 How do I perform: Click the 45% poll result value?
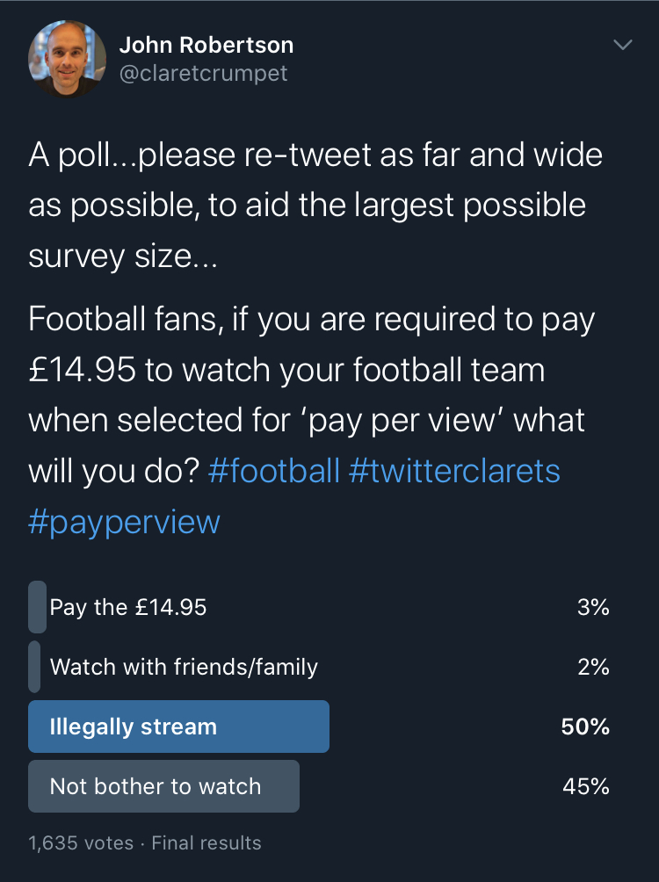(586, 786)
